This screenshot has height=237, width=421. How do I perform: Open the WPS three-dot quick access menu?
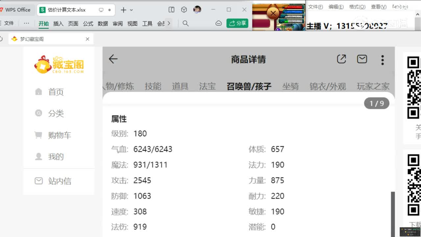[27, 23]
